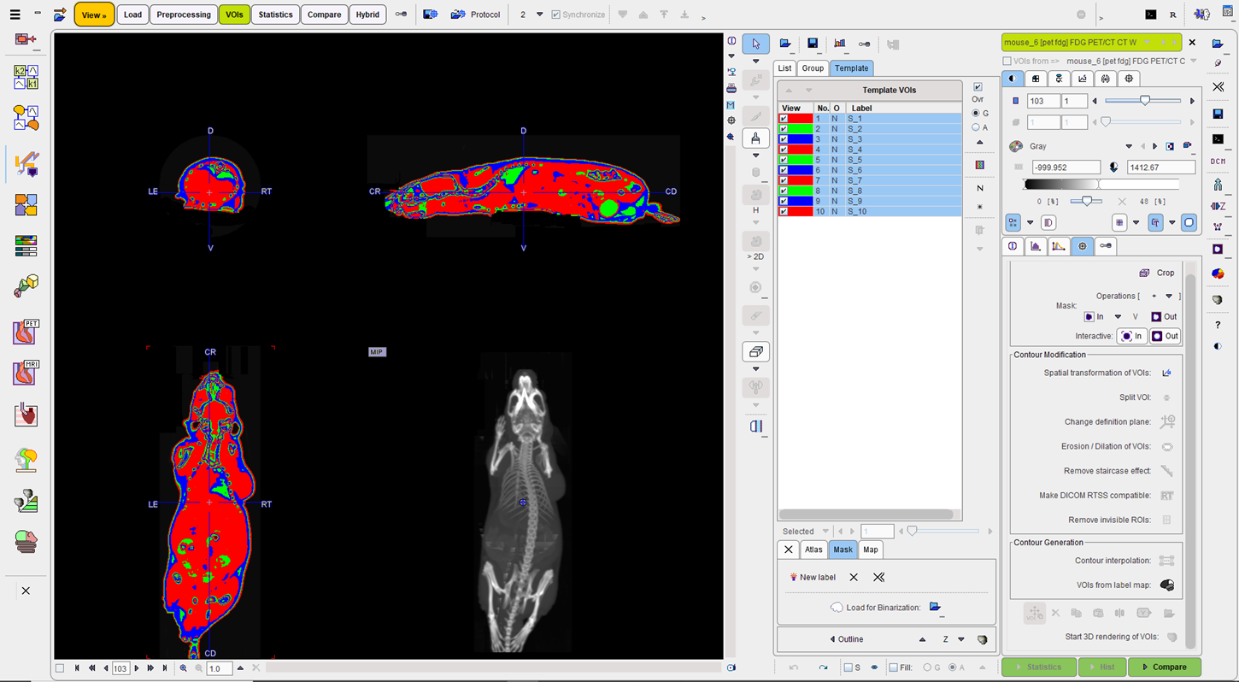Open the load VOIs folder icon
Screen dimensions: 1239x682
click(785, 44)
